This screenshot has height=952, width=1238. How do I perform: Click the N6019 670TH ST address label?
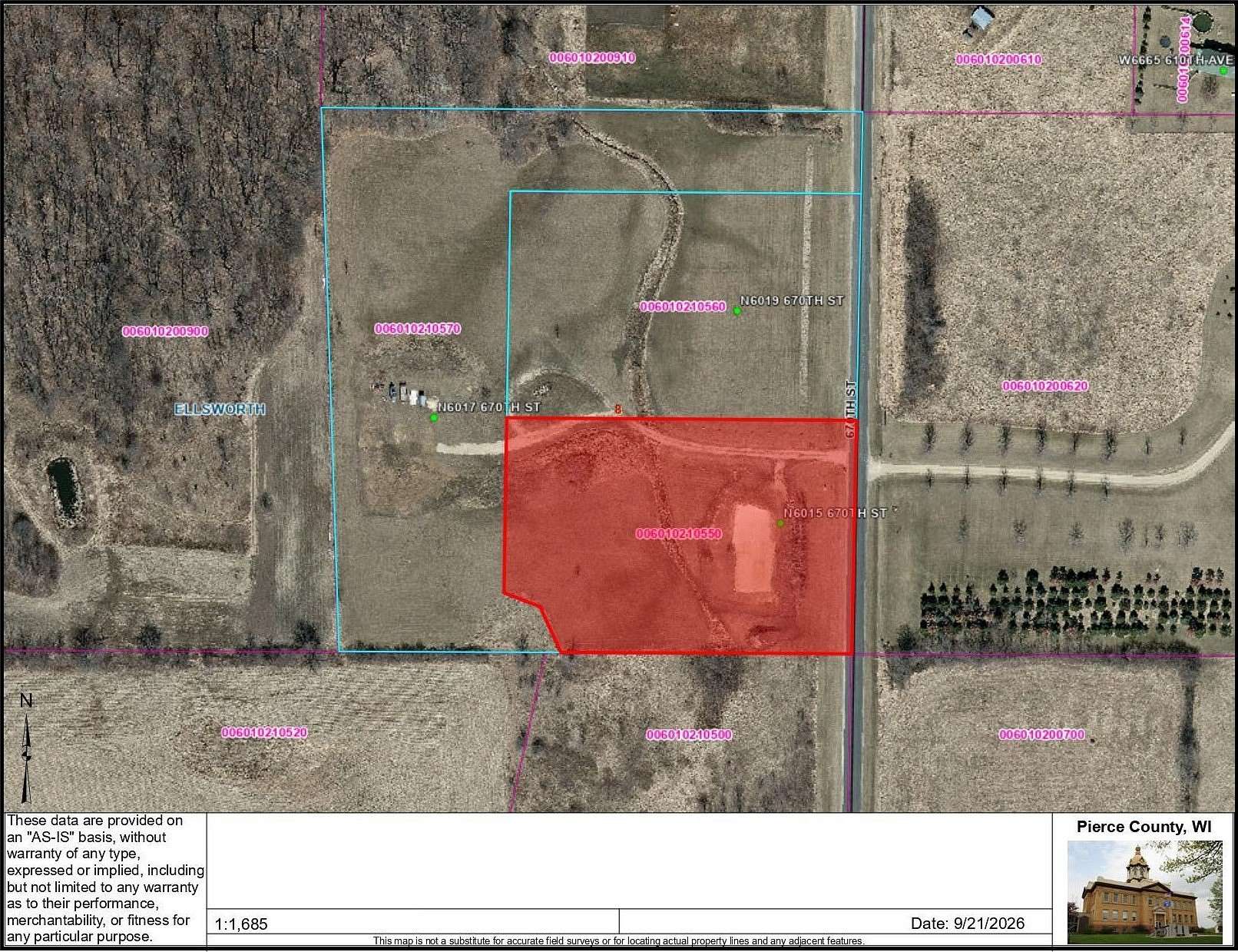[x=792, y=300]
